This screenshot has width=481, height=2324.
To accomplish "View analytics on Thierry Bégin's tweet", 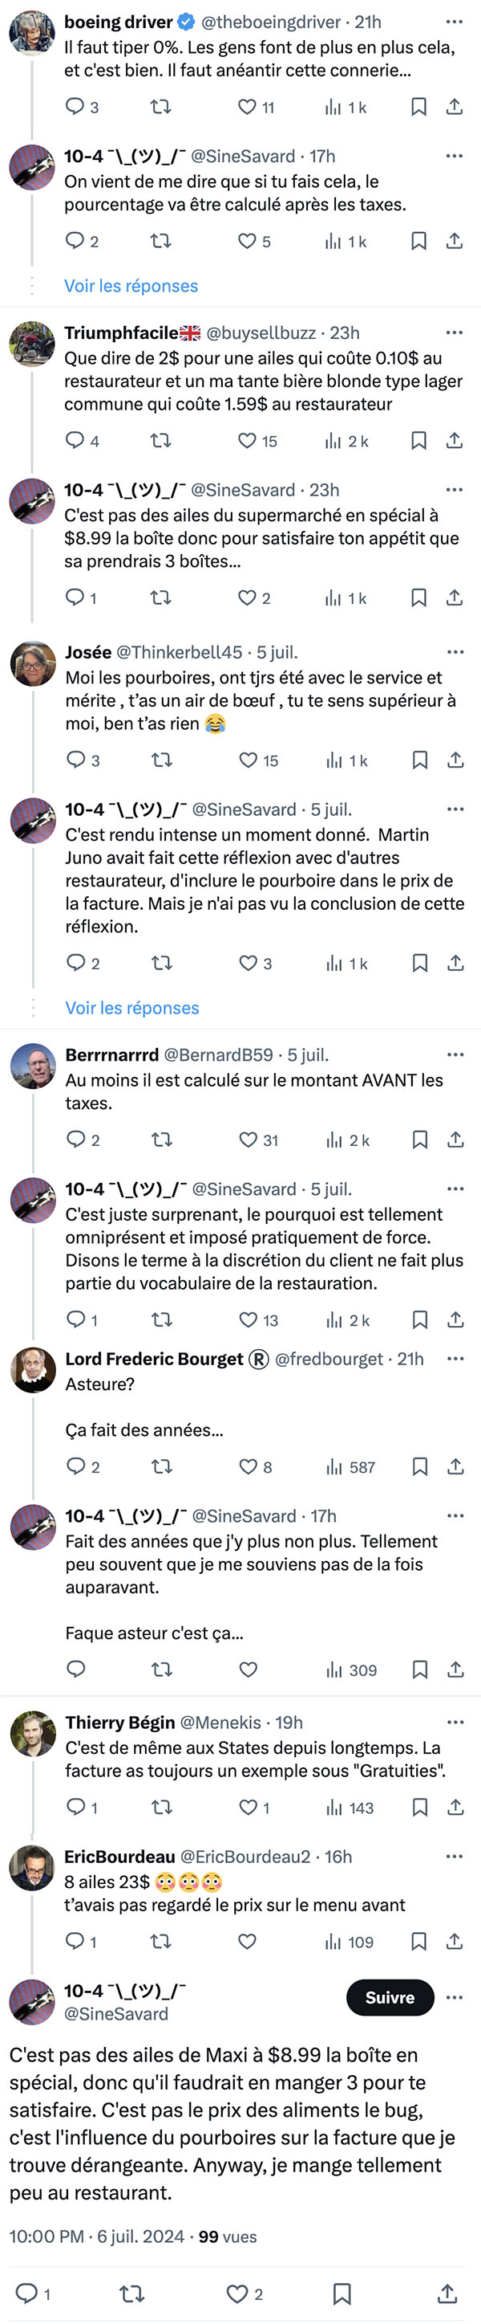I will pyautogui.click(x=350, y=1808).
